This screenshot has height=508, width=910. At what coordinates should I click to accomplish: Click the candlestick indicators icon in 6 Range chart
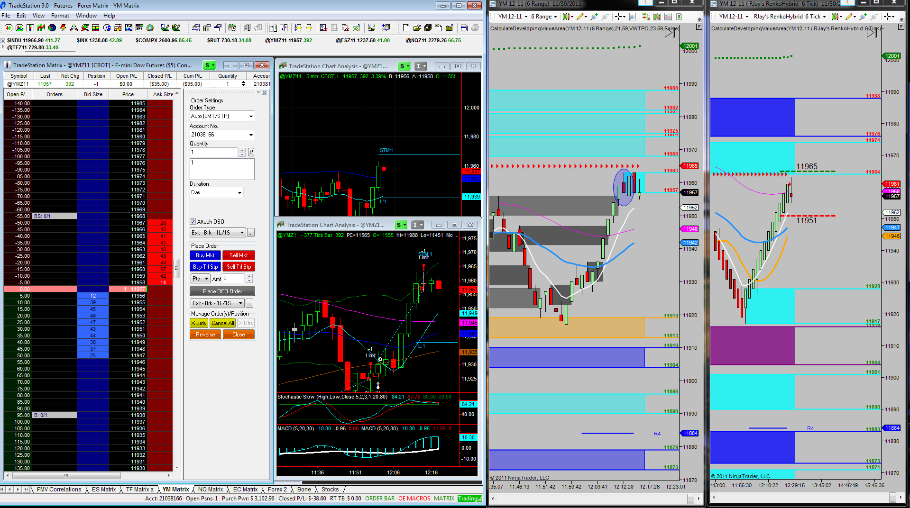point(657,17)
